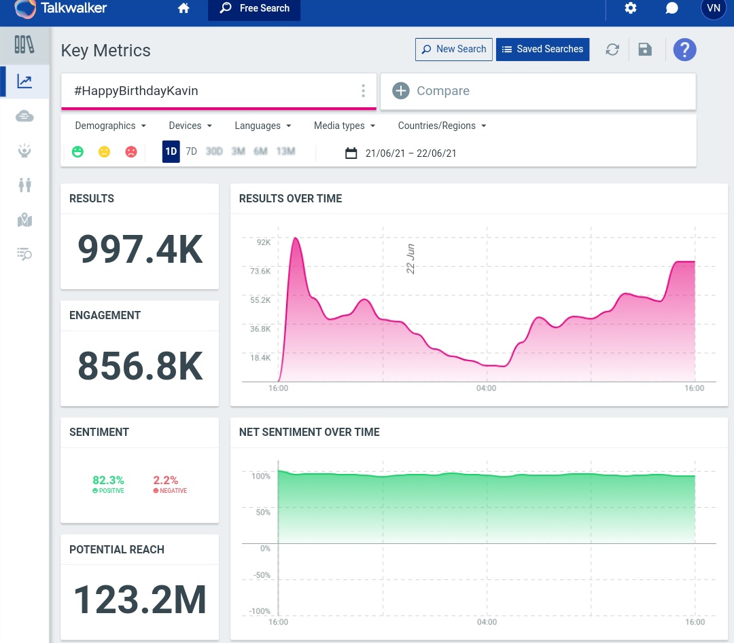The image size is (734, 643).
Task: Toggle the positive sentiment filter smiley
Action: point(77,151)
